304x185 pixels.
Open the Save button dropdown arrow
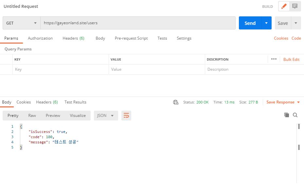(296, 23)
